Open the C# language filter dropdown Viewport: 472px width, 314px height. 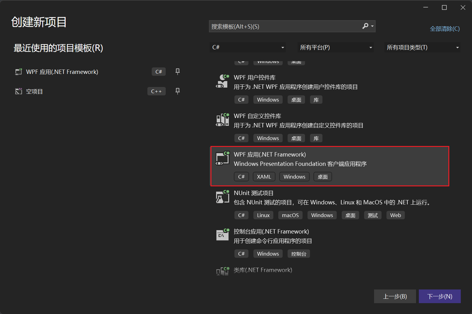(248, 47)
